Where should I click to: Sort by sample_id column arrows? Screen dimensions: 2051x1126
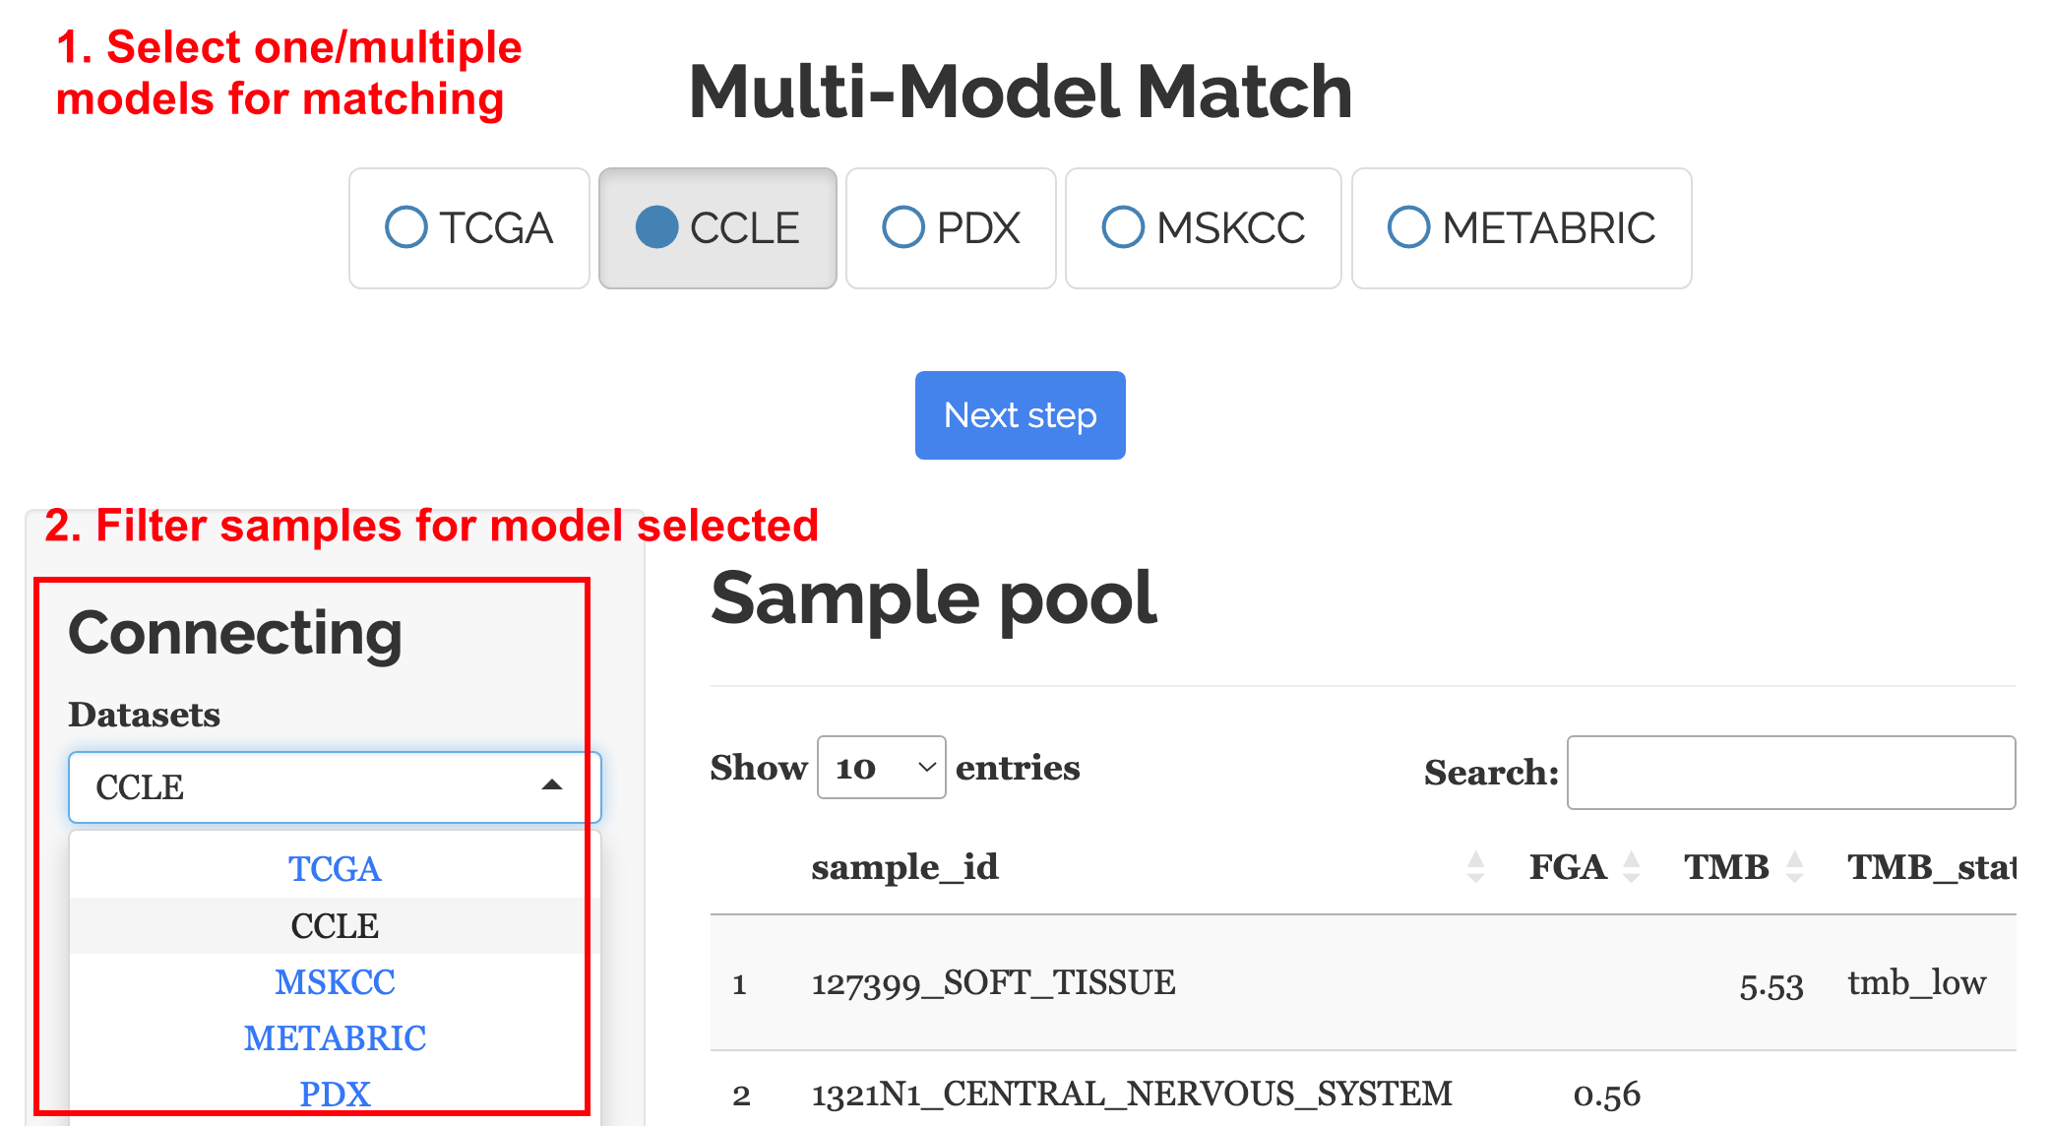(1475, 867)
